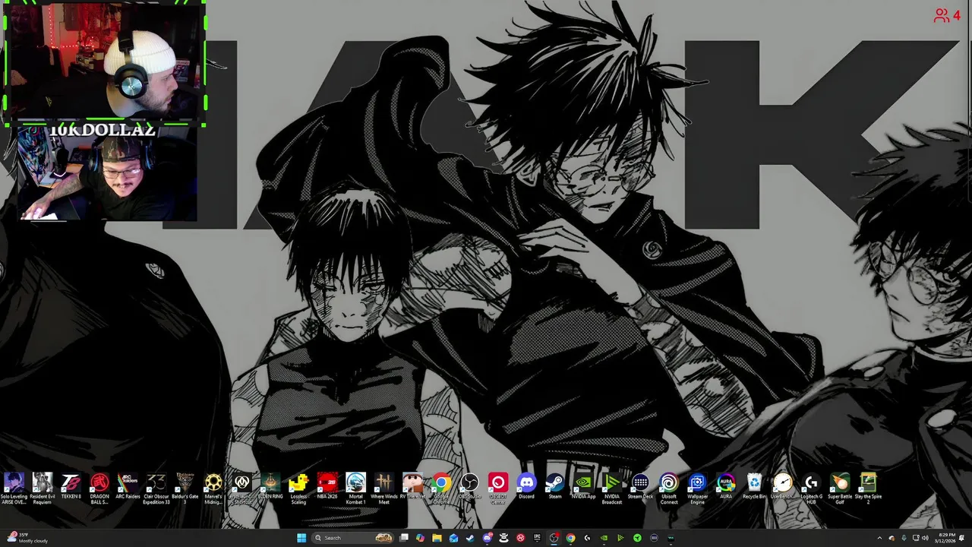The image size is (972, 547).
Task: Launch Resident Evil Requiem shortcut
Action: (43, 488)
